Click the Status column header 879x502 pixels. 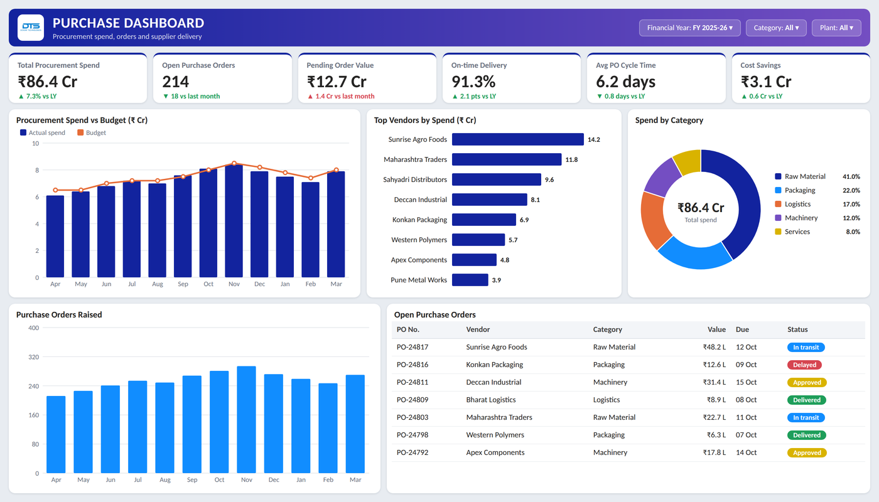click(797, 329)
